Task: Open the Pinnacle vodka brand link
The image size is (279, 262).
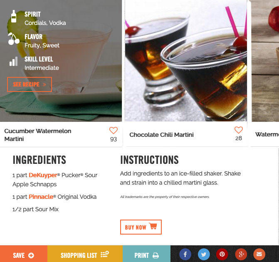Action: tap(41, 197)
